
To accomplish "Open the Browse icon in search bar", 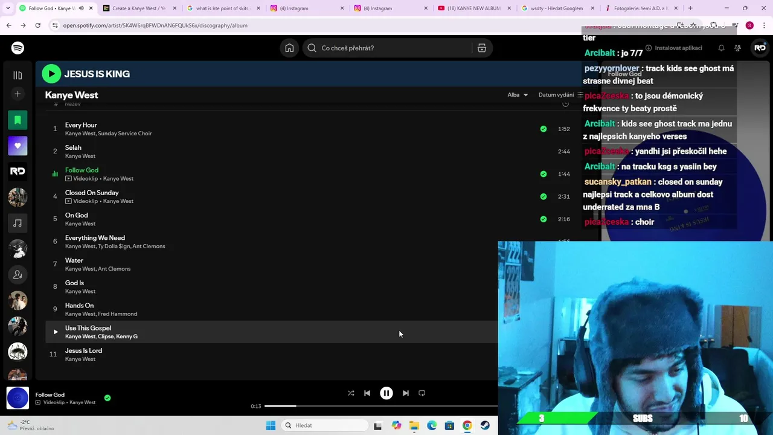I will [482, 48].
